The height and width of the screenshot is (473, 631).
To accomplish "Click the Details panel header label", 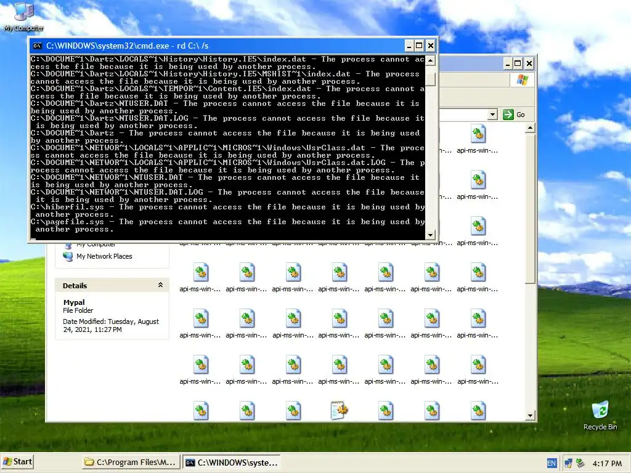I will [75, 286].
